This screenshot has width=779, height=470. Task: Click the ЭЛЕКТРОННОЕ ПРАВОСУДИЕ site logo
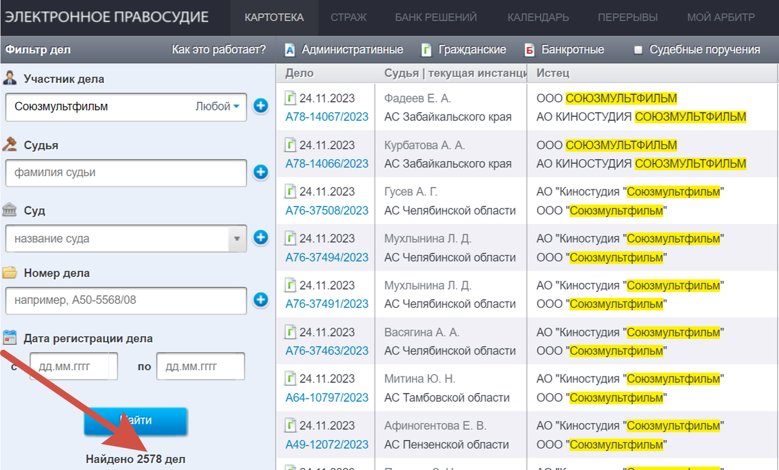click(107, 17)
